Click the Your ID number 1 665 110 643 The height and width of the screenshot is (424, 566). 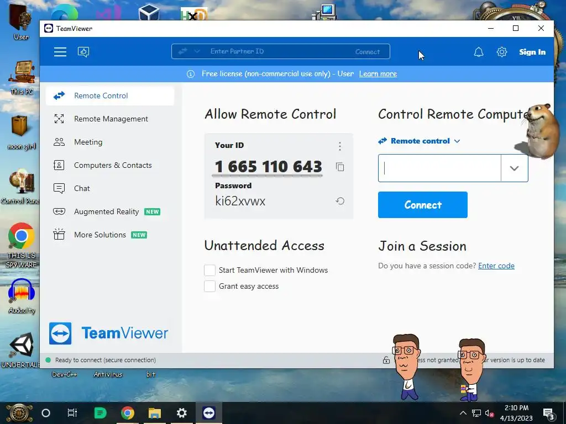point(268,167)
